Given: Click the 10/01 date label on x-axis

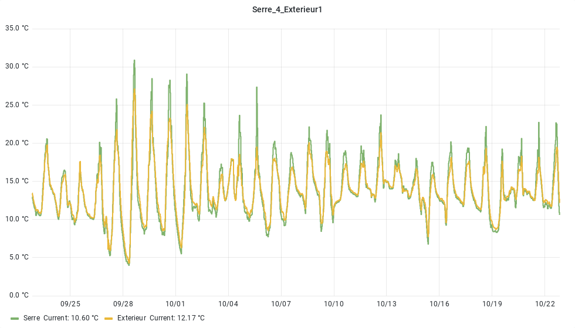Looking at the screenshot, I should click(x=175, y=304).
